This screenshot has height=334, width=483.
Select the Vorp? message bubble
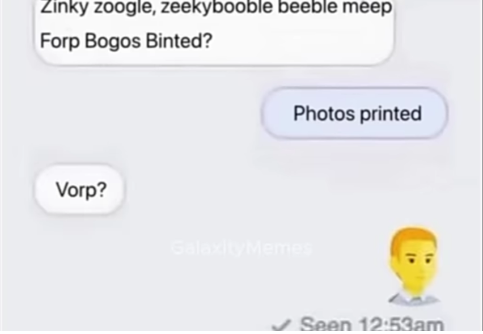coord(79,189)
